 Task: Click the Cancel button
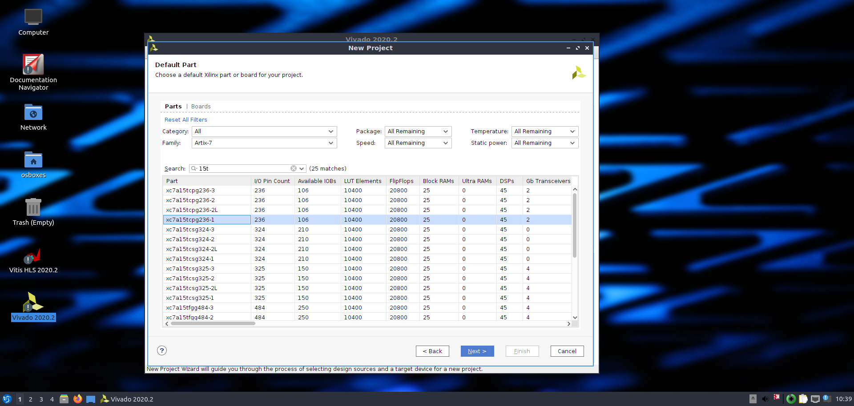pos(567,351)
